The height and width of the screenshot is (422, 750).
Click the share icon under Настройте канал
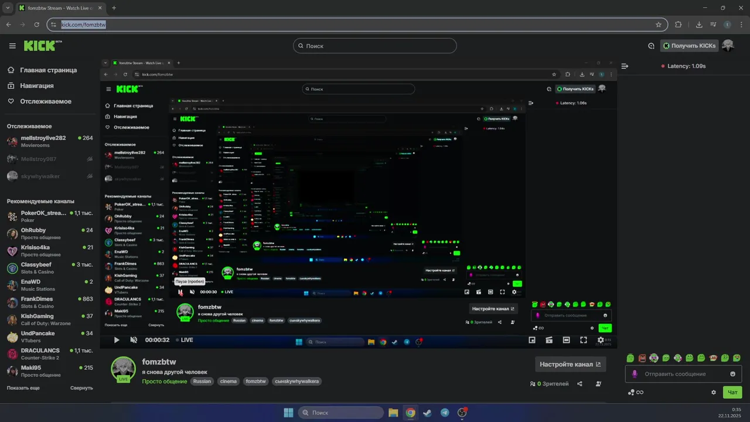point(579,384)
